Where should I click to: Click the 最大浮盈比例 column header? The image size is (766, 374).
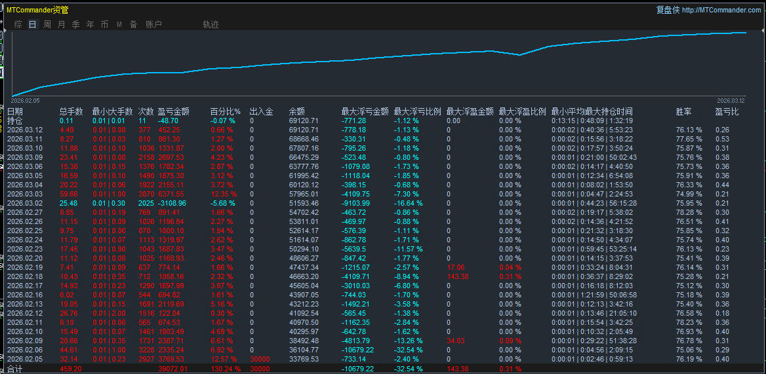click(522, 111)
